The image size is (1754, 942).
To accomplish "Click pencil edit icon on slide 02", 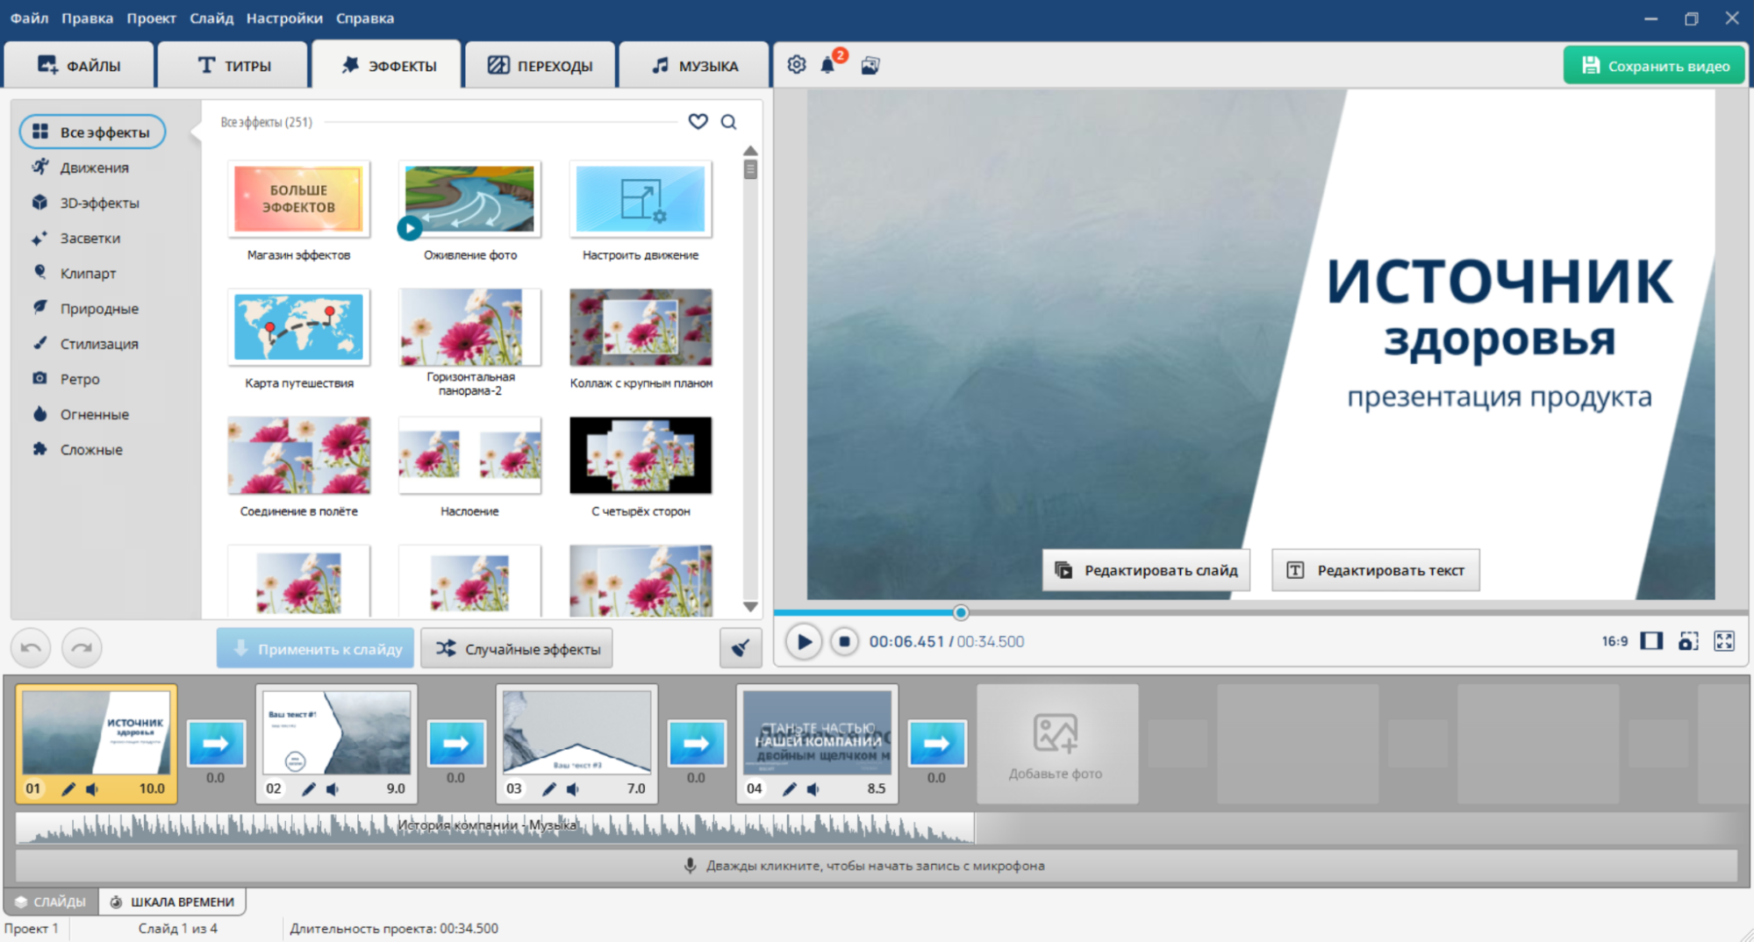I will point(308,789).
